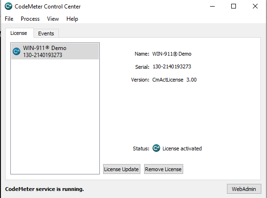Click the status icon next to License activated
The width and height of the screenshot is (267, 198).
point(156,148)
